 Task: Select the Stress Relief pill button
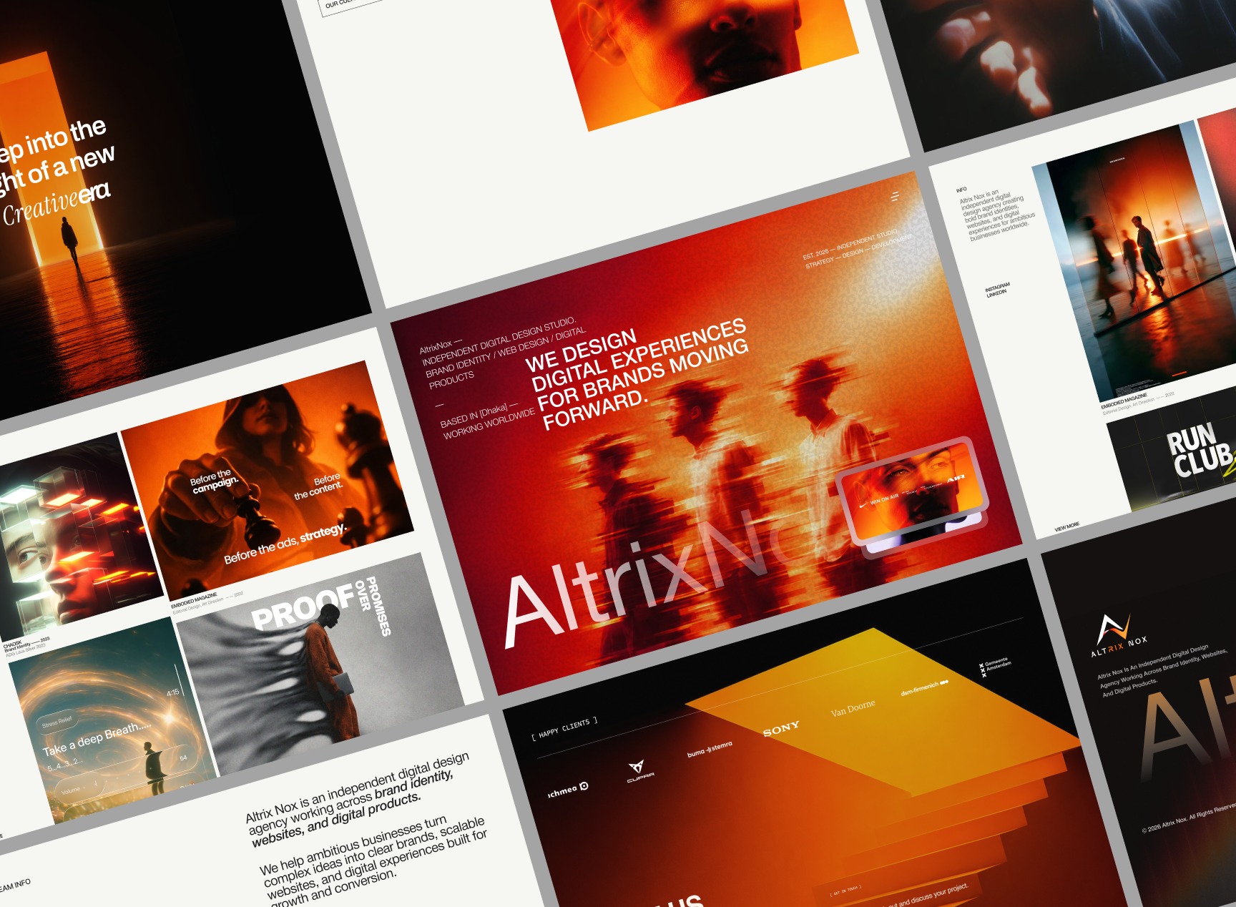click(57, 722)
